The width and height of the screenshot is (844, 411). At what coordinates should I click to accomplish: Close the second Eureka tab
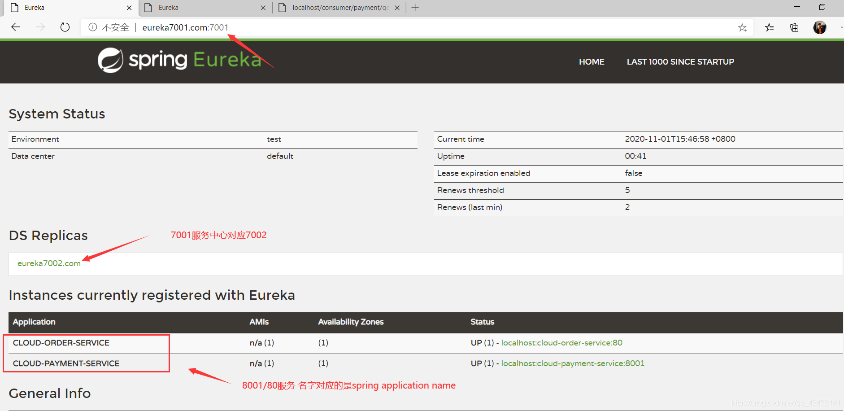tap(263, 8)
